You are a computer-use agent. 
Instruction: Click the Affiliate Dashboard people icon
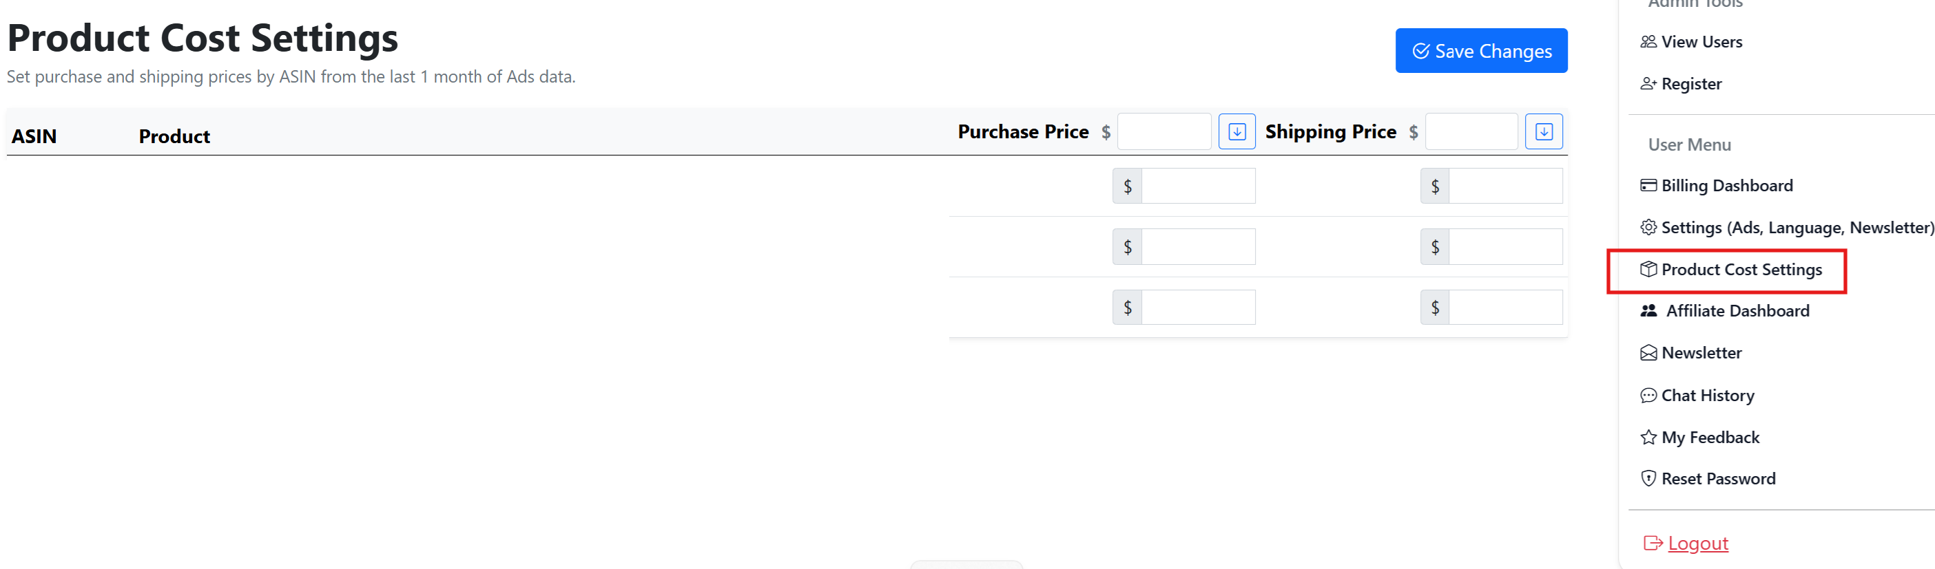pyautogui.click(x=1648, y=311)
